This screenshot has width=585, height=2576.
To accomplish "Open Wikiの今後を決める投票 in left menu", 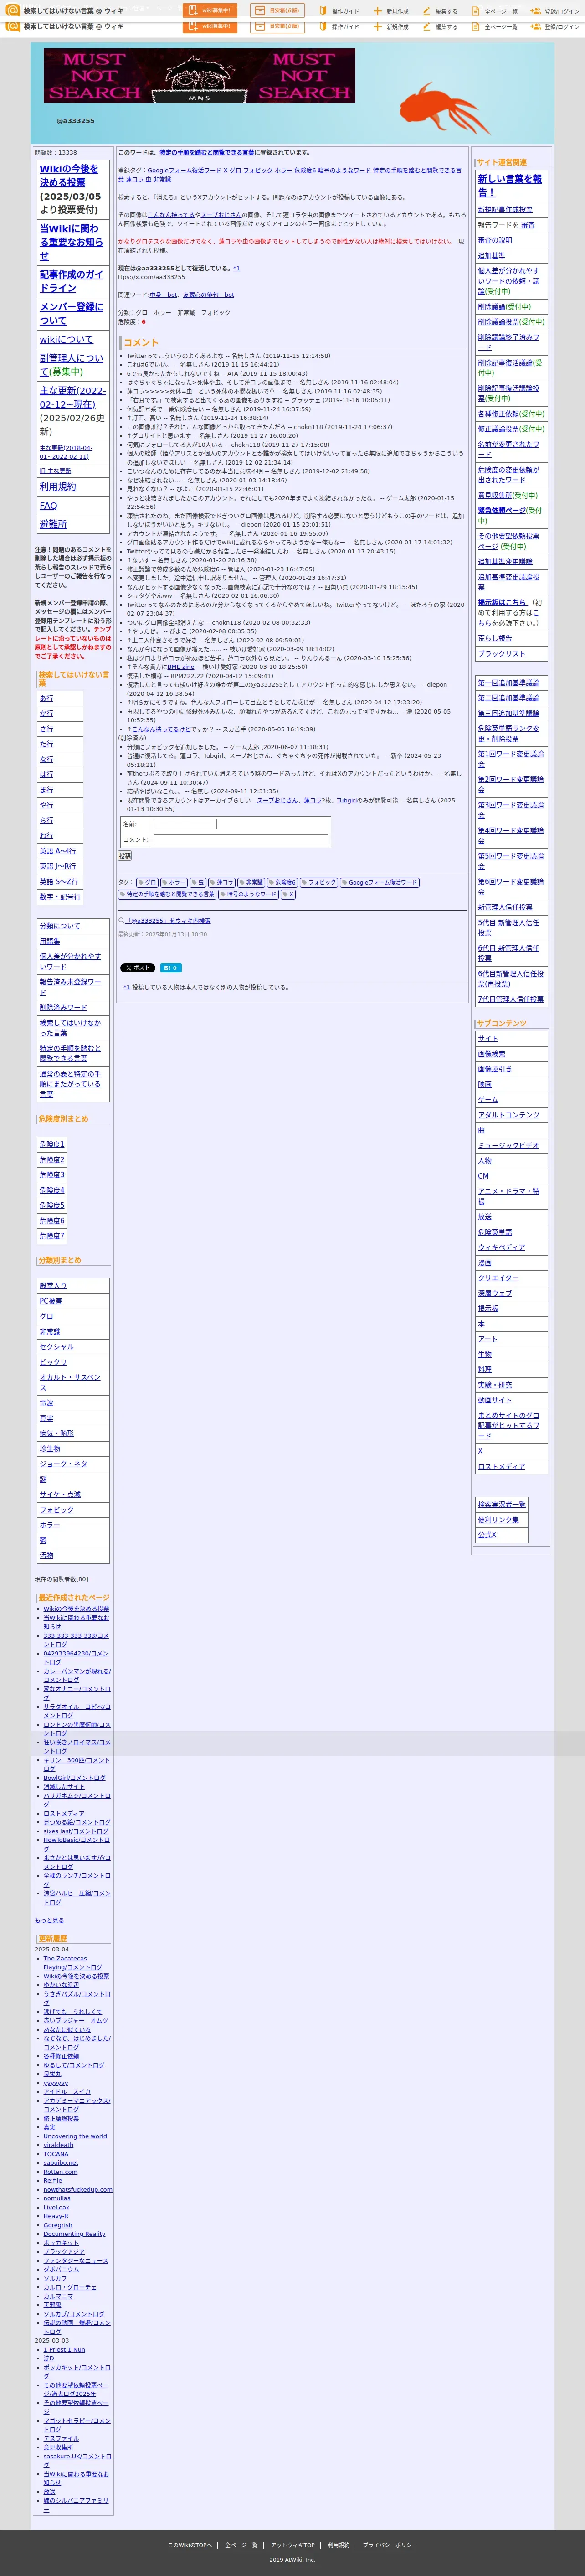I will [69, 176].
